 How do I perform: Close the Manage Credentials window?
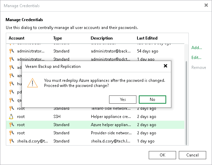[206, 5]
